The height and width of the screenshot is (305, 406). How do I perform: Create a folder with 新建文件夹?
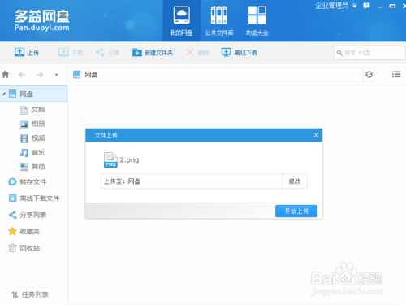point(153,52)
